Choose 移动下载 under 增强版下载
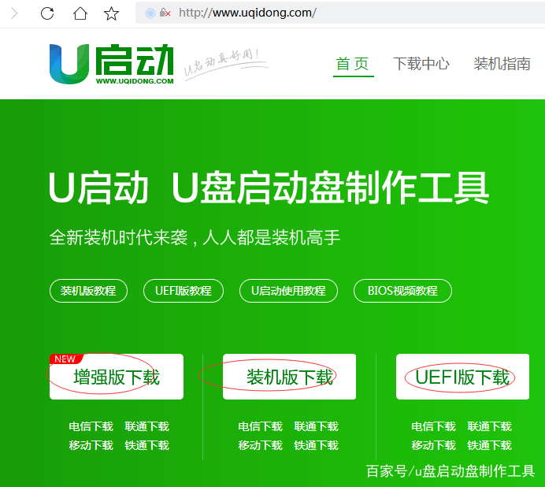This screenshot has height=487, width=545. tap(91, 445)
